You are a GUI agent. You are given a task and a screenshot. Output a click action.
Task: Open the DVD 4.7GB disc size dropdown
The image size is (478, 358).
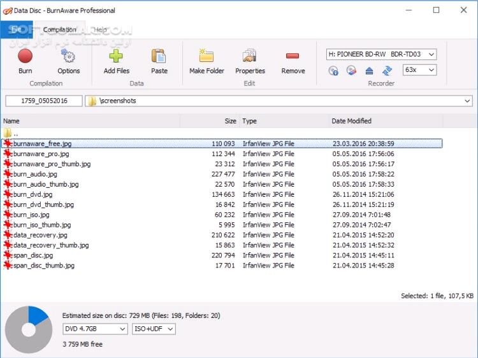click(95, 329)
